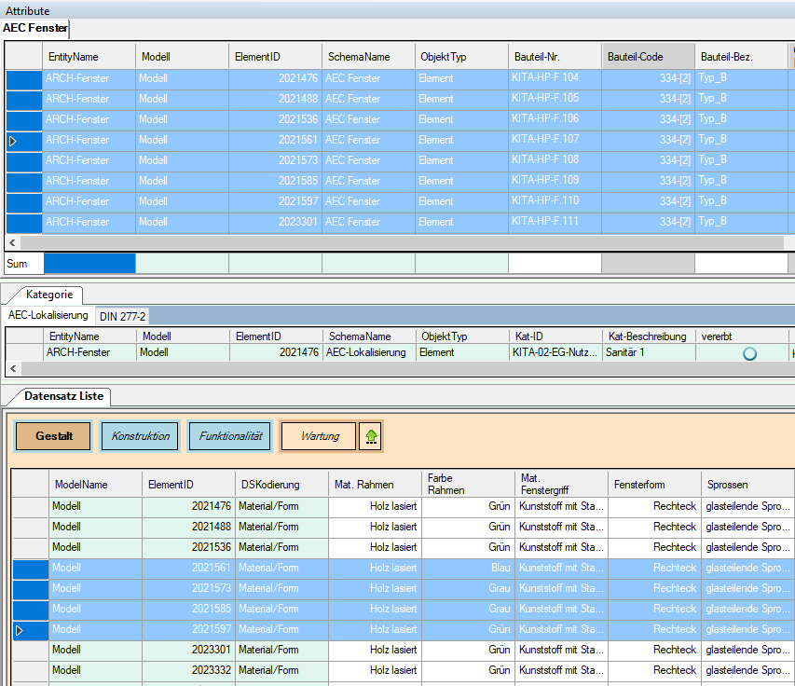Click the Kat-Beschreibung column header
The height and width of the screenshot is (686, 795).
point(648,336)
